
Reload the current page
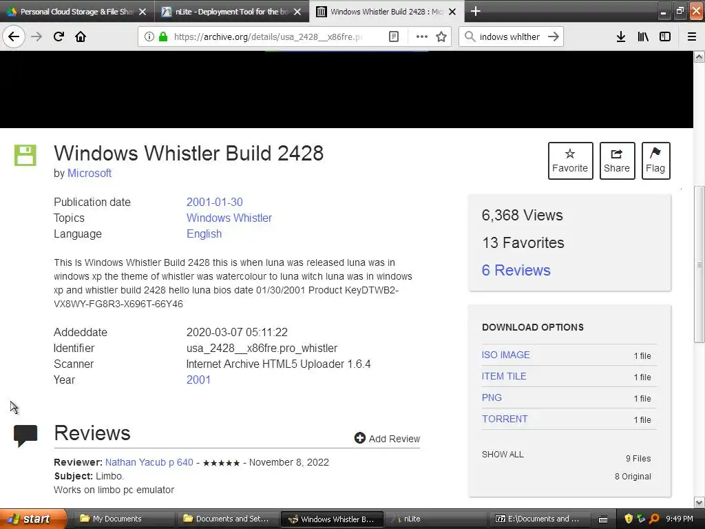pyautogui.click(x=59, y=37)
